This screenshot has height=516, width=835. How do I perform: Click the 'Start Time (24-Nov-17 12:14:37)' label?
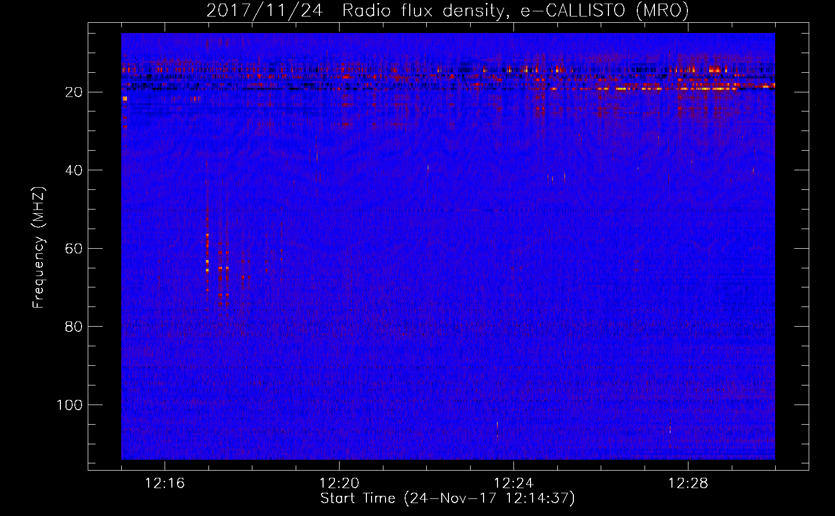[x=447, y=498]
